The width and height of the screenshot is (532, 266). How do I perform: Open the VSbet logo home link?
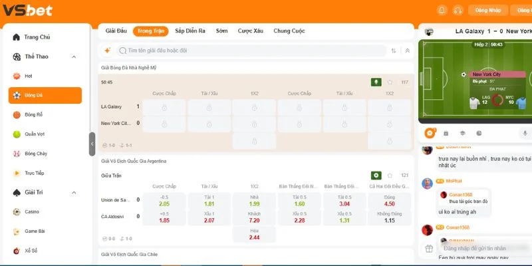click(x=28, y=10)
